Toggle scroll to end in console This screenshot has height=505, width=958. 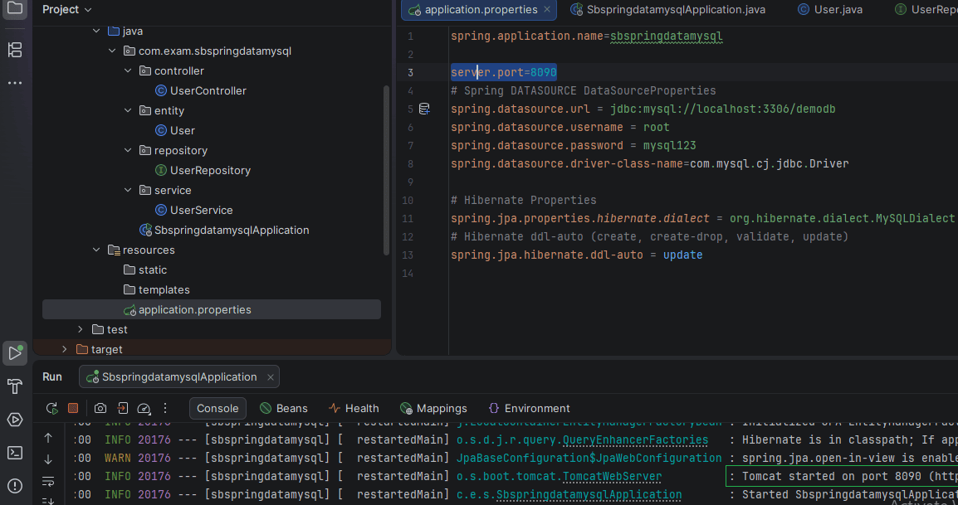(48, 500)
